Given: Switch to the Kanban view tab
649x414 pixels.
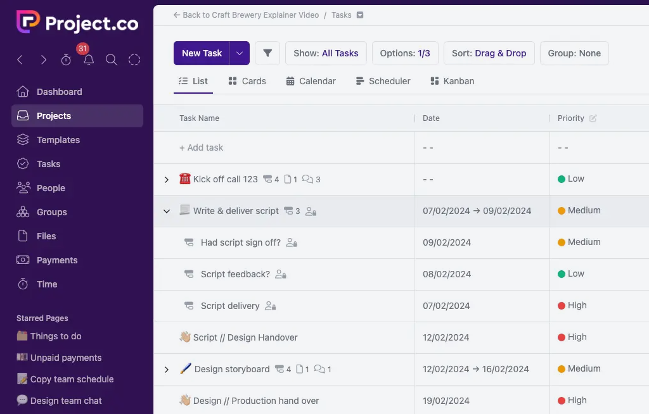Looking at the screenshot, I should (453, 81).
